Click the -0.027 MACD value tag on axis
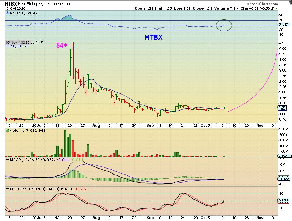The width and height of the screenshot is (292, 221). click(284, 179)
